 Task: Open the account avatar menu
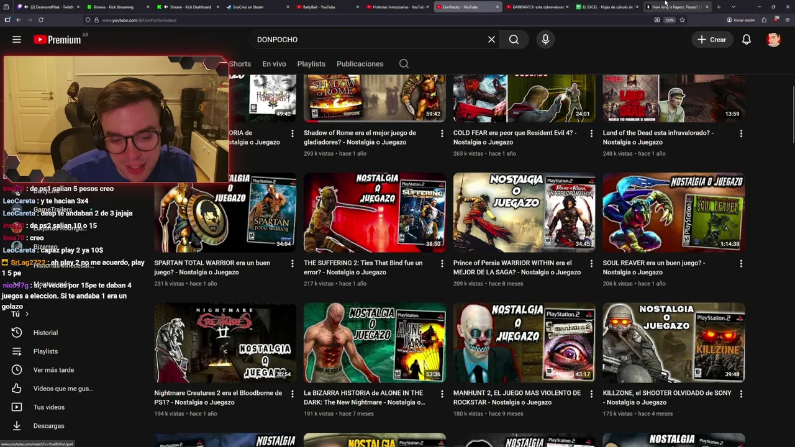pos(773,39)
